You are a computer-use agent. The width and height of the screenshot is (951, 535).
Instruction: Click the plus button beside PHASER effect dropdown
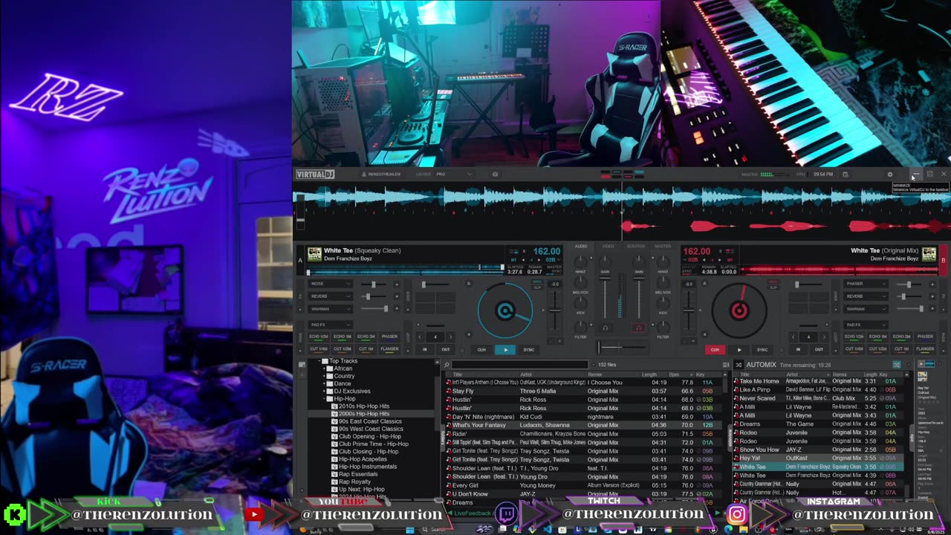(x=932, y=284)
